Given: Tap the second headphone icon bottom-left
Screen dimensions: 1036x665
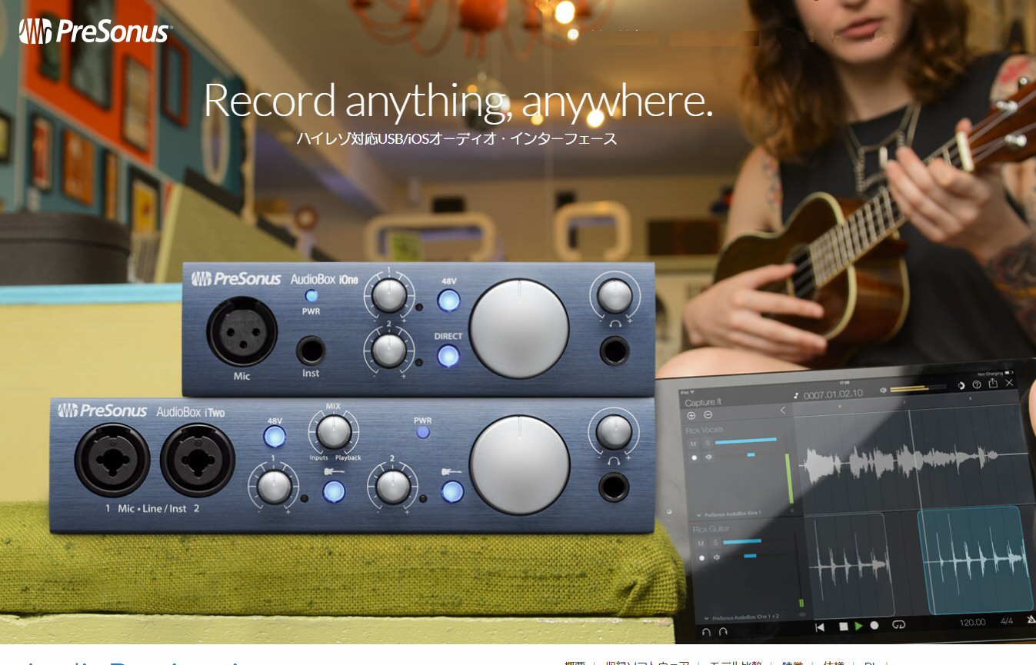Looking at the screenshot, I should 723,631.
